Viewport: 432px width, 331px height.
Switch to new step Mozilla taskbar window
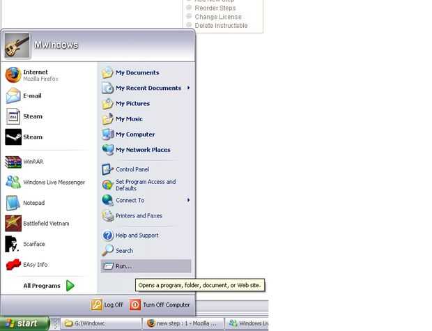[183, 323]
